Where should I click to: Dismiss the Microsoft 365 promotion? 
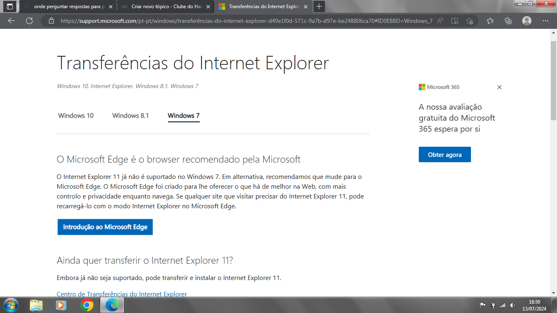500,87
